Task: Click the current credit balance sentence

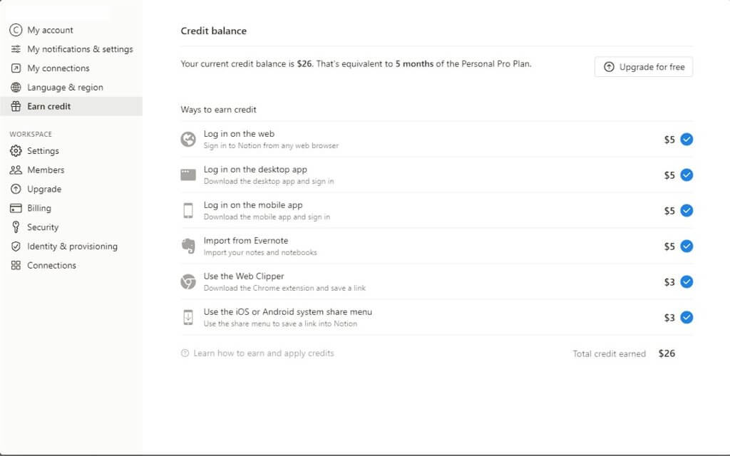Action: 356,63
